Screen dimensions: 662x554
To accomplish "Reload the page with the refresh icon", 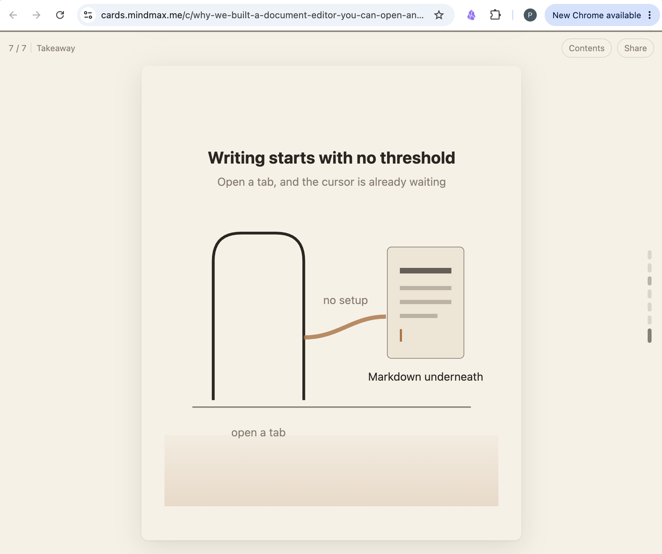I will pyautogui.click(x=60, y=15).
